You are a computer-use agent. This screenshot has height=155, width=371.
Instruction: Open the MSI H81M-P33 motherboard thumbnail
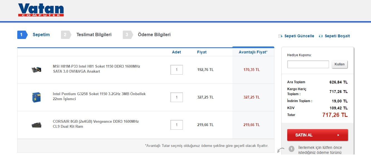click(36, 70)
